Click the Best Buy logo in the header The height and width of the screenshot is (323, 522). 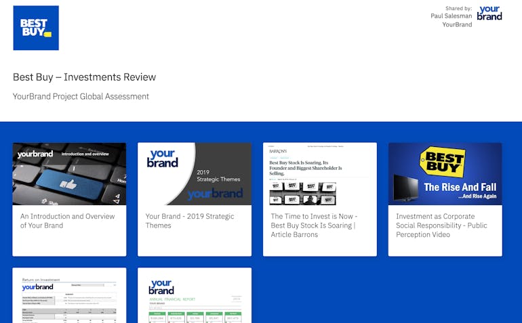[36, 28]
